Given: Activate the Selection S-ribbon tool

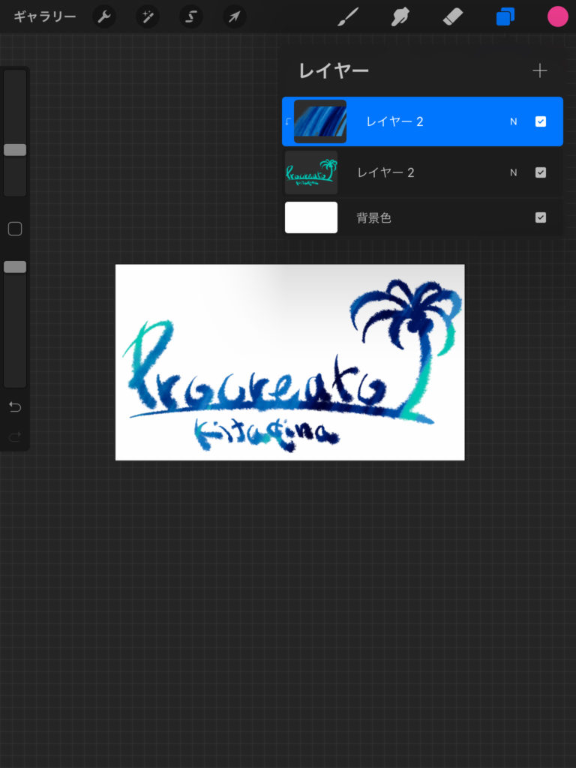Looking at the screenshot, I should click(x=191, y=17).
